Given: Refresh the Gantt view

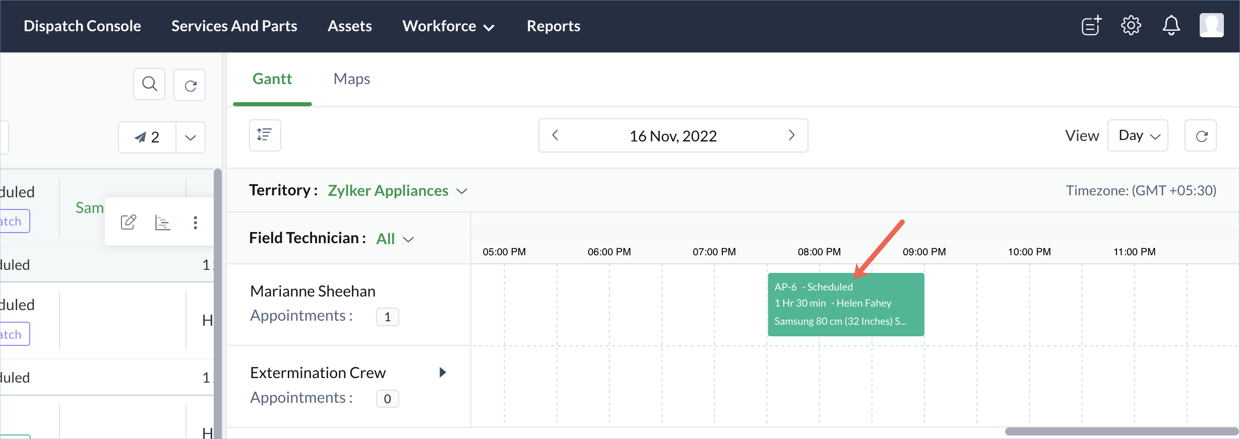Looking at the screenshot, I should [x=1201, y=136].
